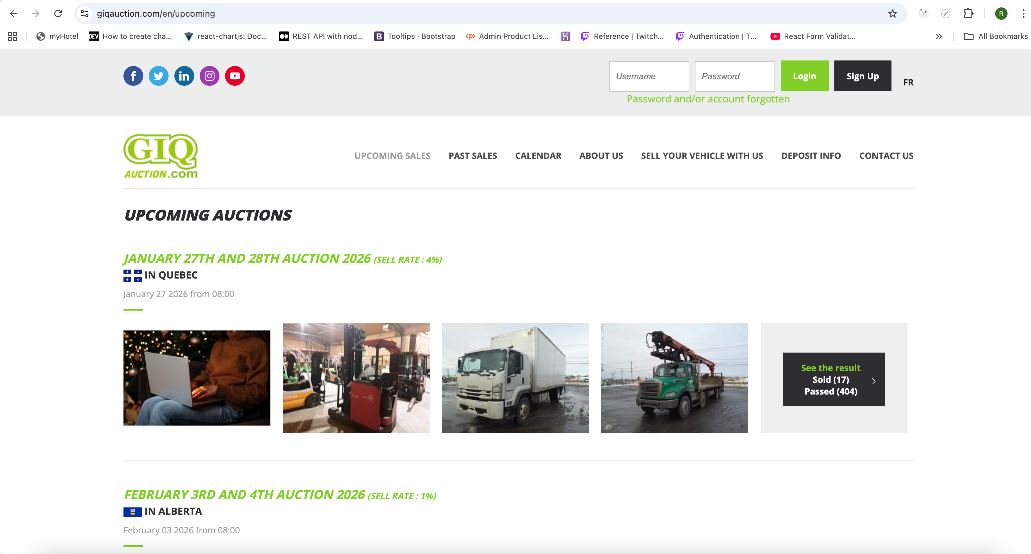Open the Chrome three-dot menu
The image size is (1031, 554).
point(1023,13)
